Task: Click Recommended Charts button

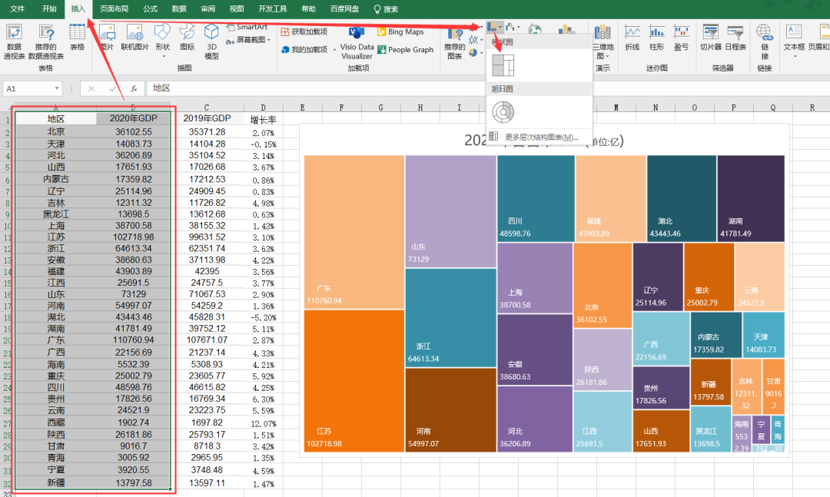Action: [x=455, y=42]
